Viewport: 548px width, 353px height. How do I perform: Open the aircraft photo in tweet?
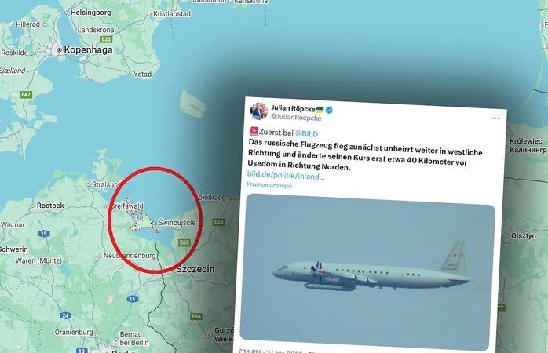click(x=367, y=272)
